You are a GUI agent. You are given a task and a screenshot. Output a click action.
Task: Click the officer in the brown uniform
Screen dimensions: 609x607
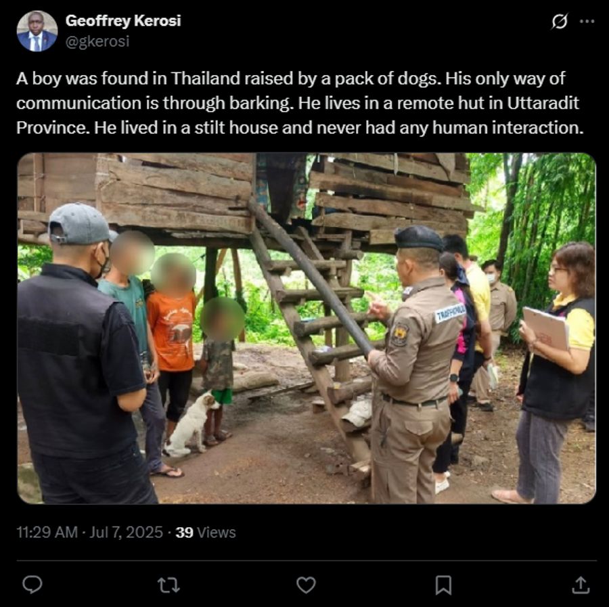[x=415, y=365]
